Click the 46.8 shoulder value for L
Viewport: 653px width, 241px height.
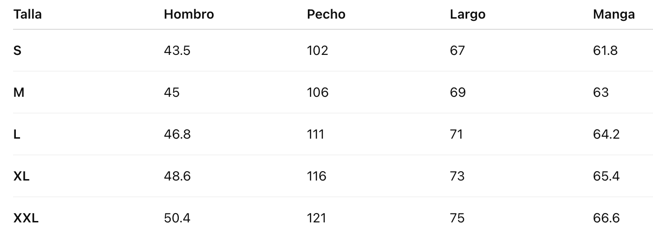click(177, 134)
